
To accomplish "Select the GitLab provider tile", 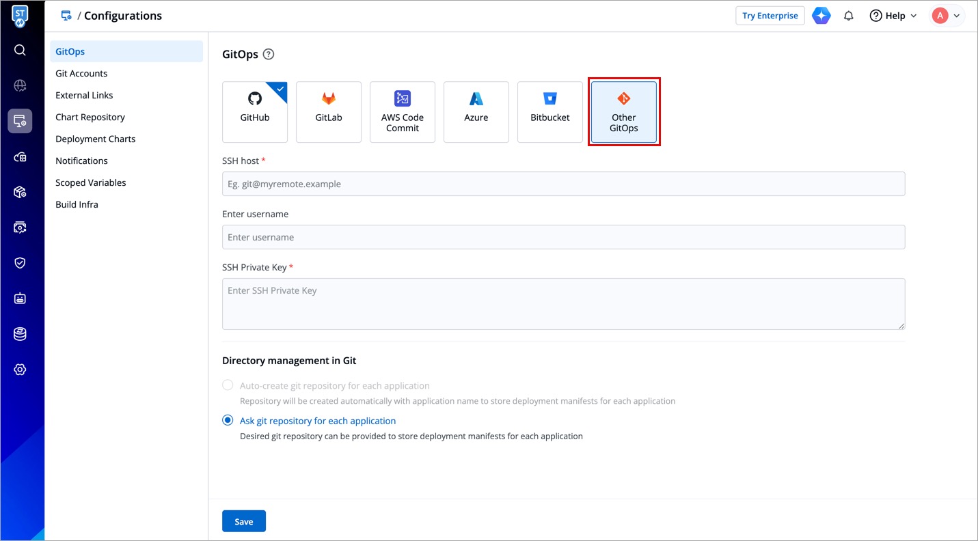I will click(329, 112).
